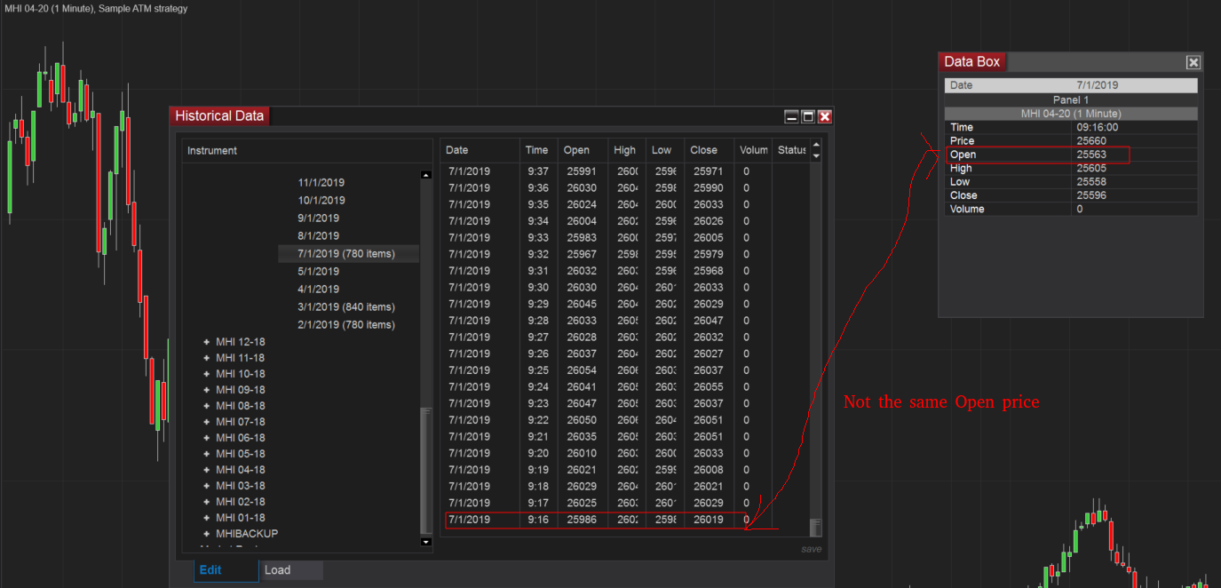Sort by the Time column header

(x=538, y=150)
